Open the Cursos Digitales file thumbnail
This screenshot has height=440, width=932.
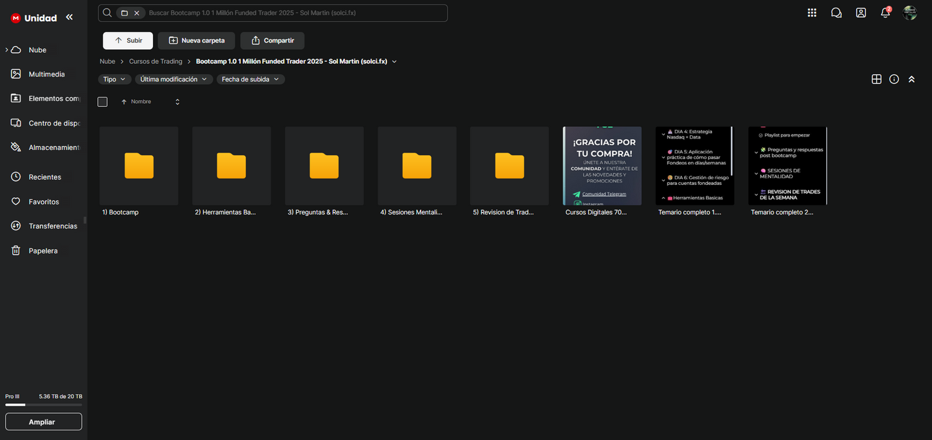tap(602, 166)
